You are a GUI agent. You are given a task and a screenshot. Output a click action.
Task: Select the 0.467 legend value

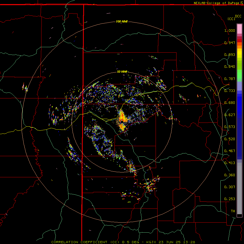230,151
